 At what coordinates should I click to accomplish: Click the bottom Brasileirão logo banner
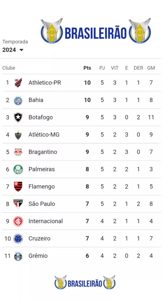tap(85, 282)
